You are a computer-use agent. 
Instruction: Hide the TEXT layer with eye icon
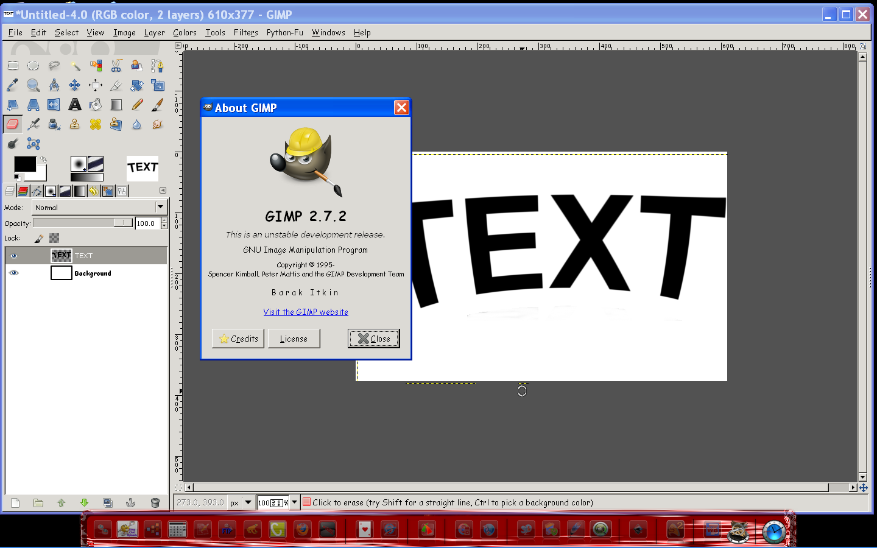tap(14, 256)
